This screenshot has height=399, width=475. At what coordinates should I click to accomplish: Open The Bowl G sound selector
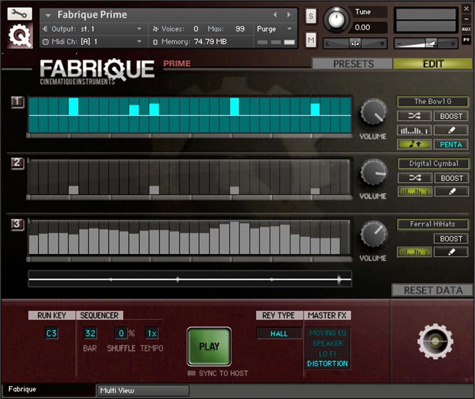[x=433, y=101]
